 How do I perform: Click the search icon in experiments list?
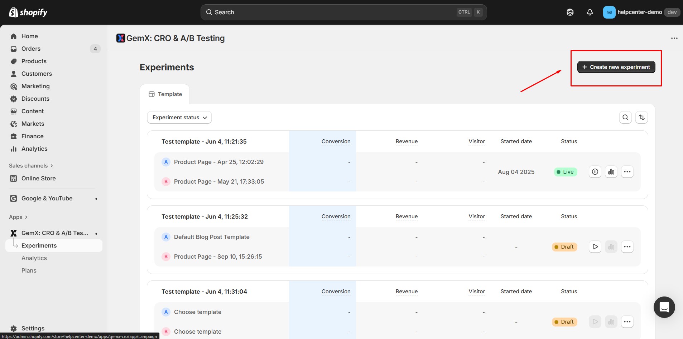coord(625,118)
